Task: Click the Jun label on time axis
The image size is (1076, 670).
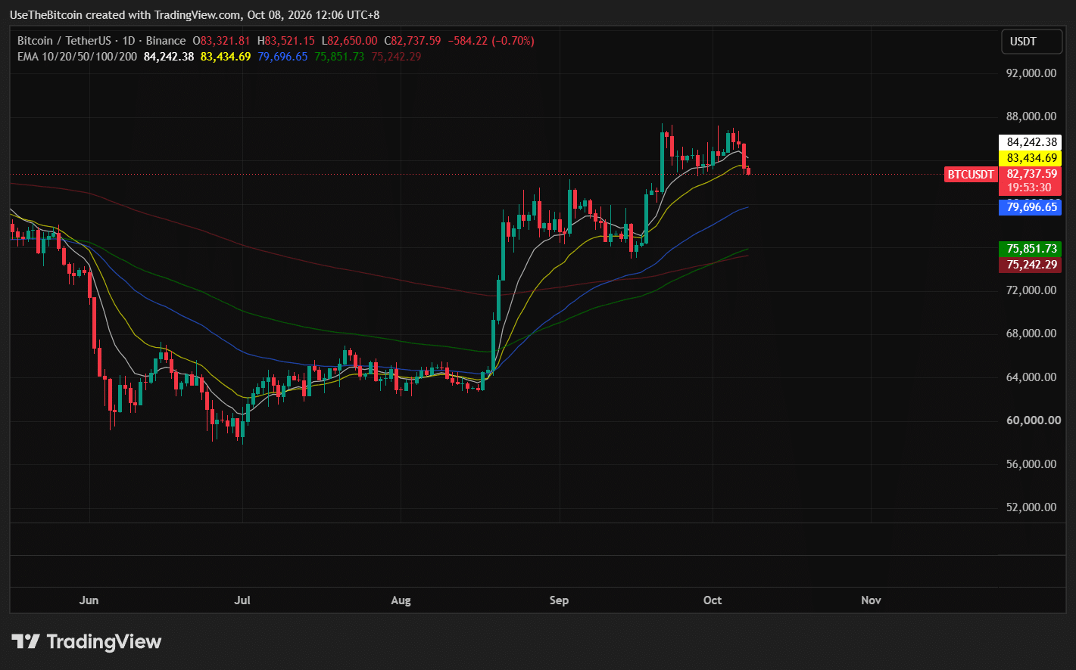Action: pos(89,600)
